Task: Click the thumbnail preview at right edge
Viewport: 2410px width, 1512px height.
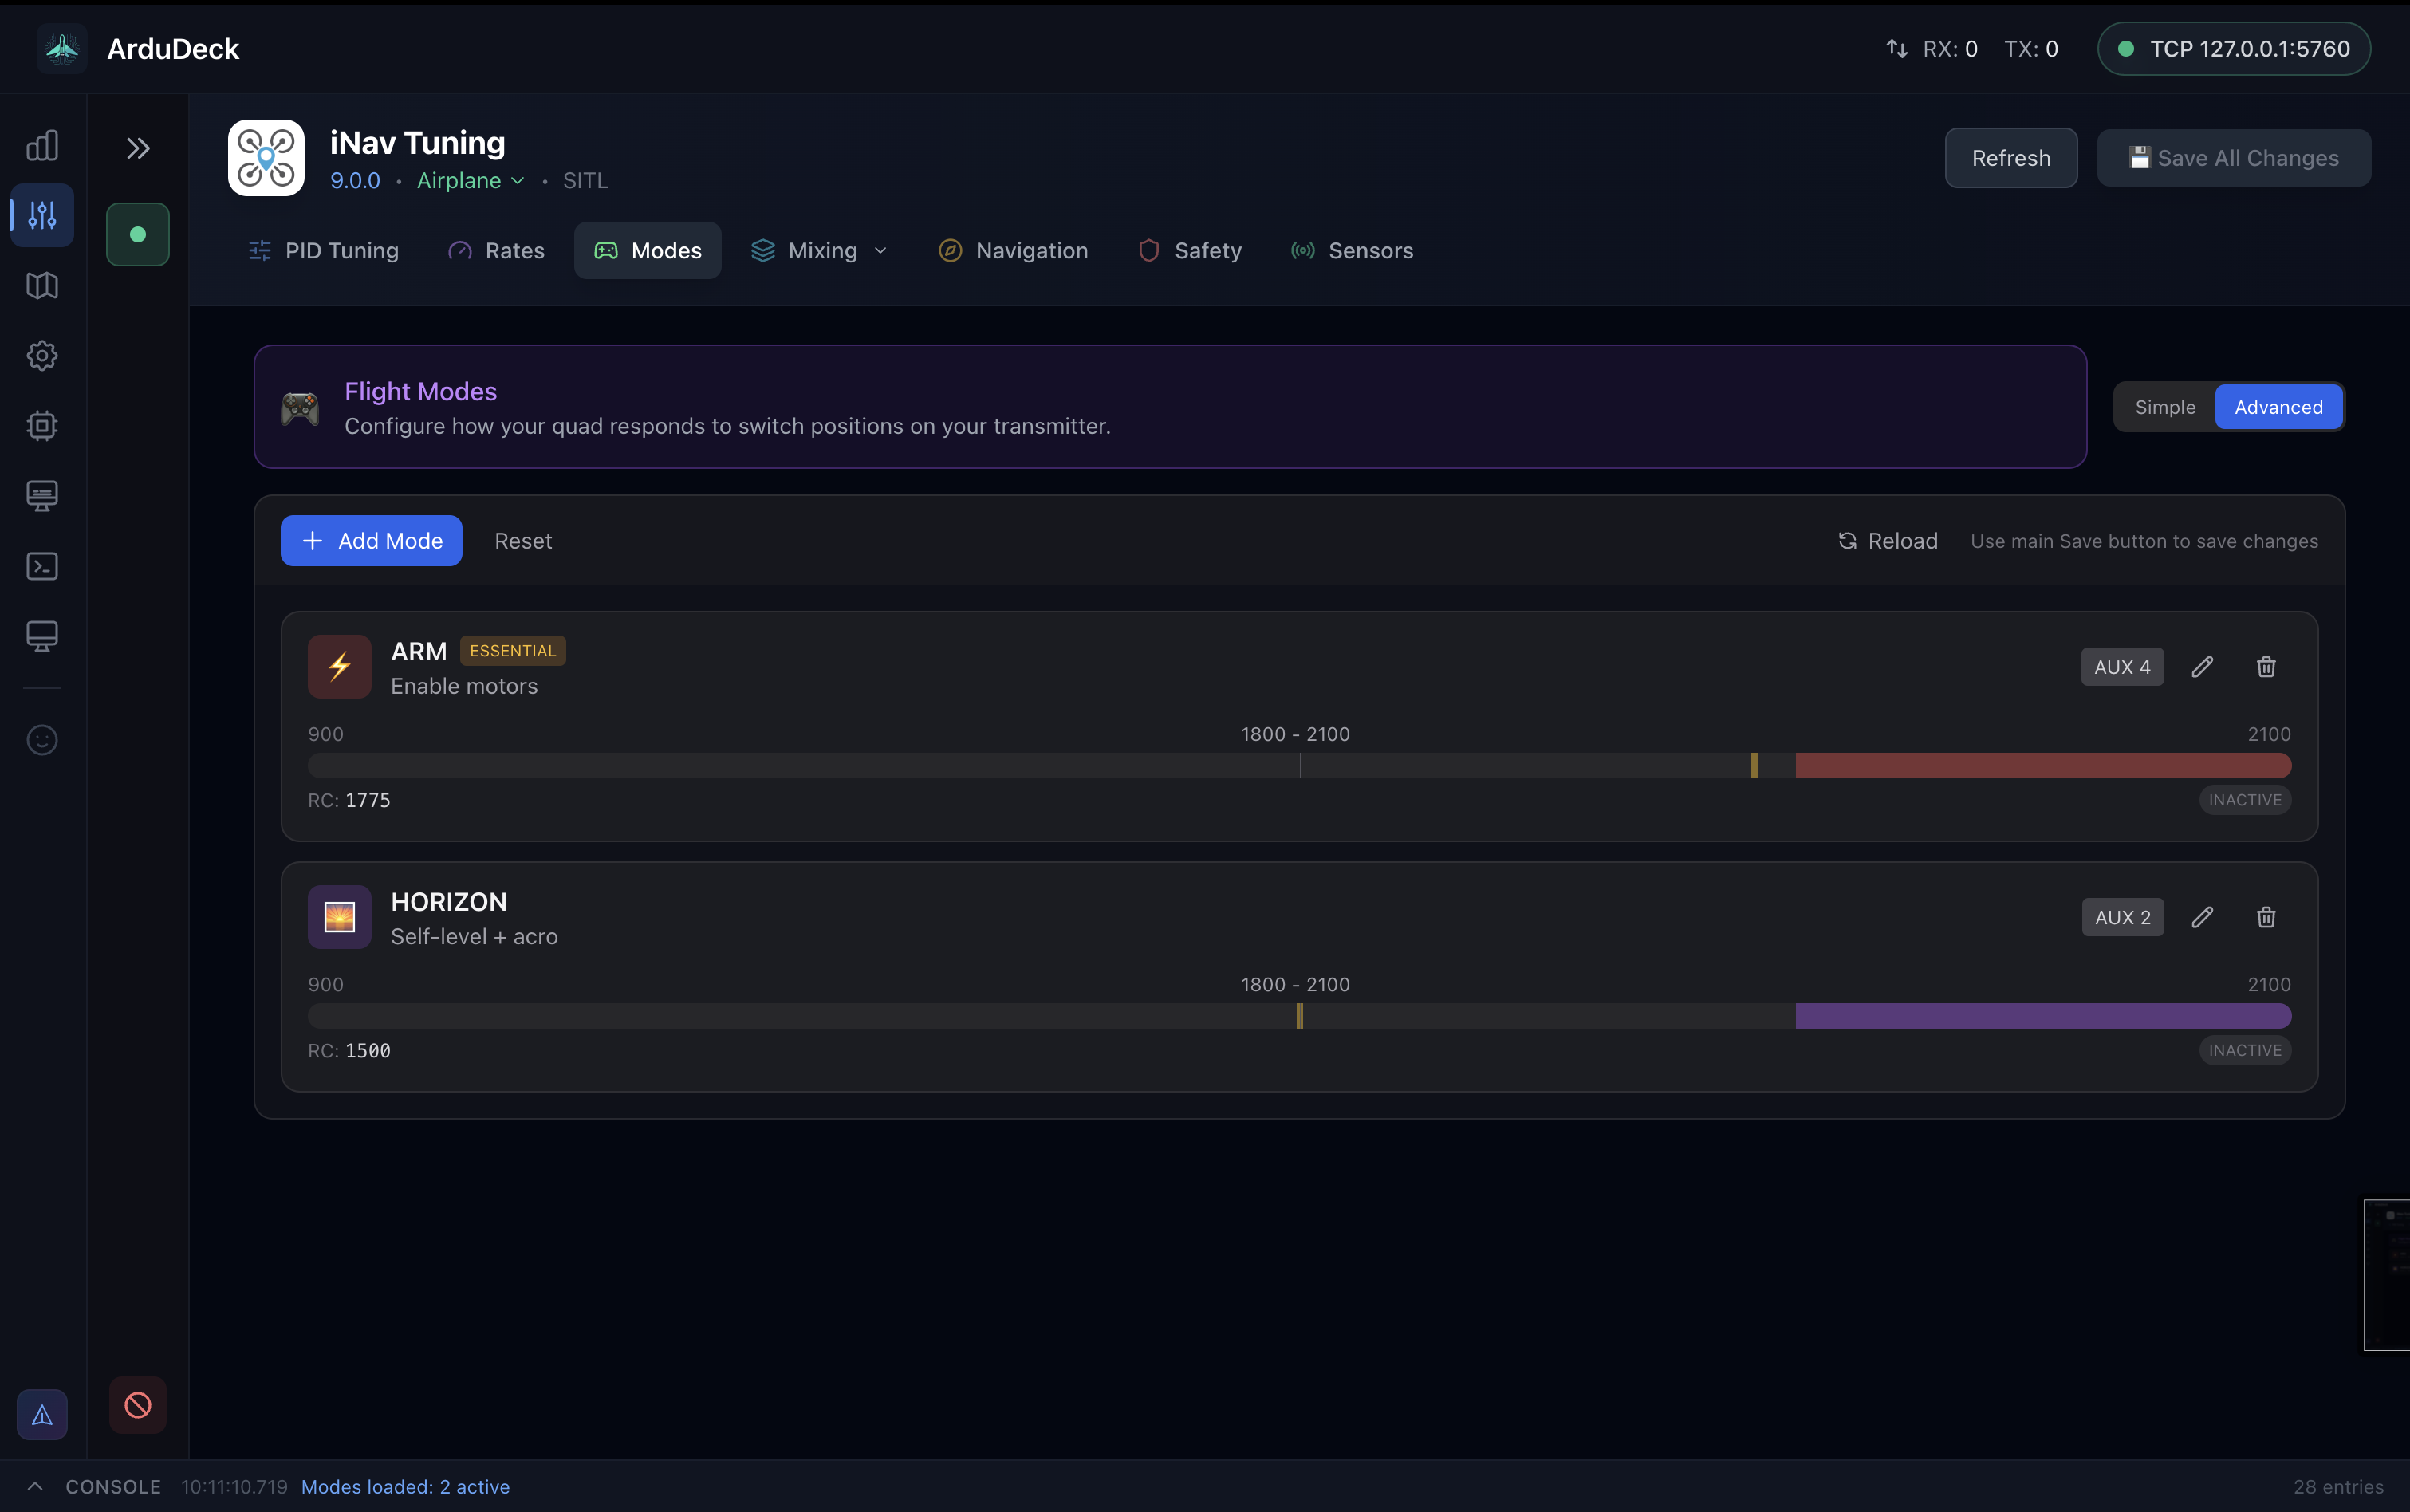Action: pos(2386,1274)
